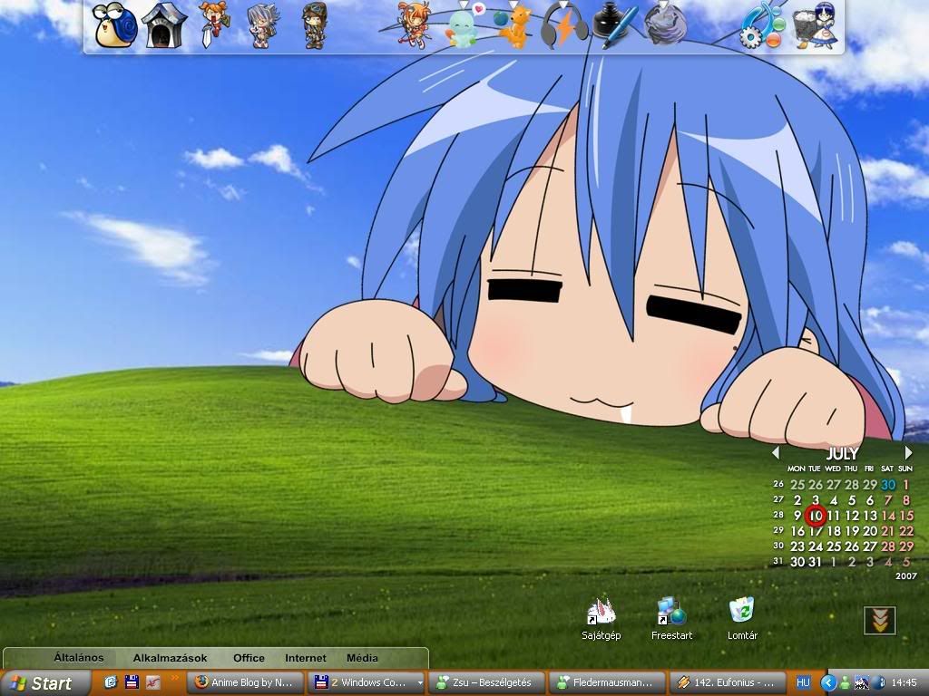Expand hidden quick launch items chevron
This screenshot has width=929, height=696.
click(x=174, y=678)
